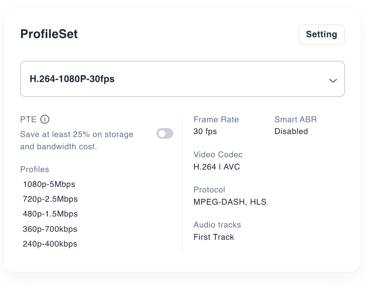
Task: Select the 1080p-5Mbps profile
Action: tap(49, 184)
